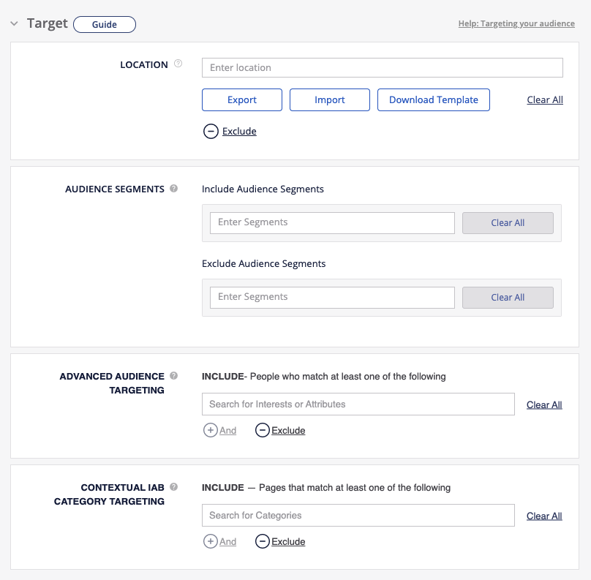Click the Location help question icon
Viewport: 591px width, 580px height.
click(x=178, y=64)
